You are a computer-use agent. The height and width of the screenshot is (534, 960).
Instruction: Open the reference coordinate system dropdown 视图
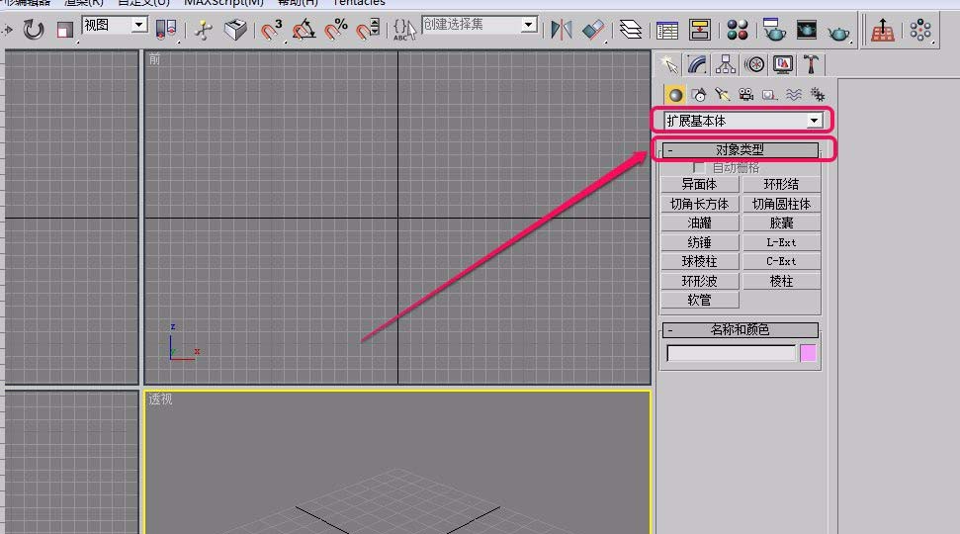tap(115, 25)
